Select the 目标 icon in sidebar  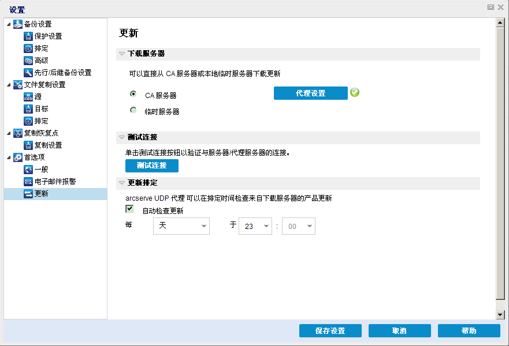pos(28,108)
